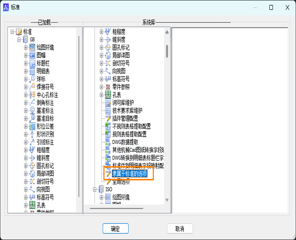Image resolution: width=296 pixels, height=240 pixels.
Task: Expand 孔表 in the 已加载 tree
Action: point(26,205)
